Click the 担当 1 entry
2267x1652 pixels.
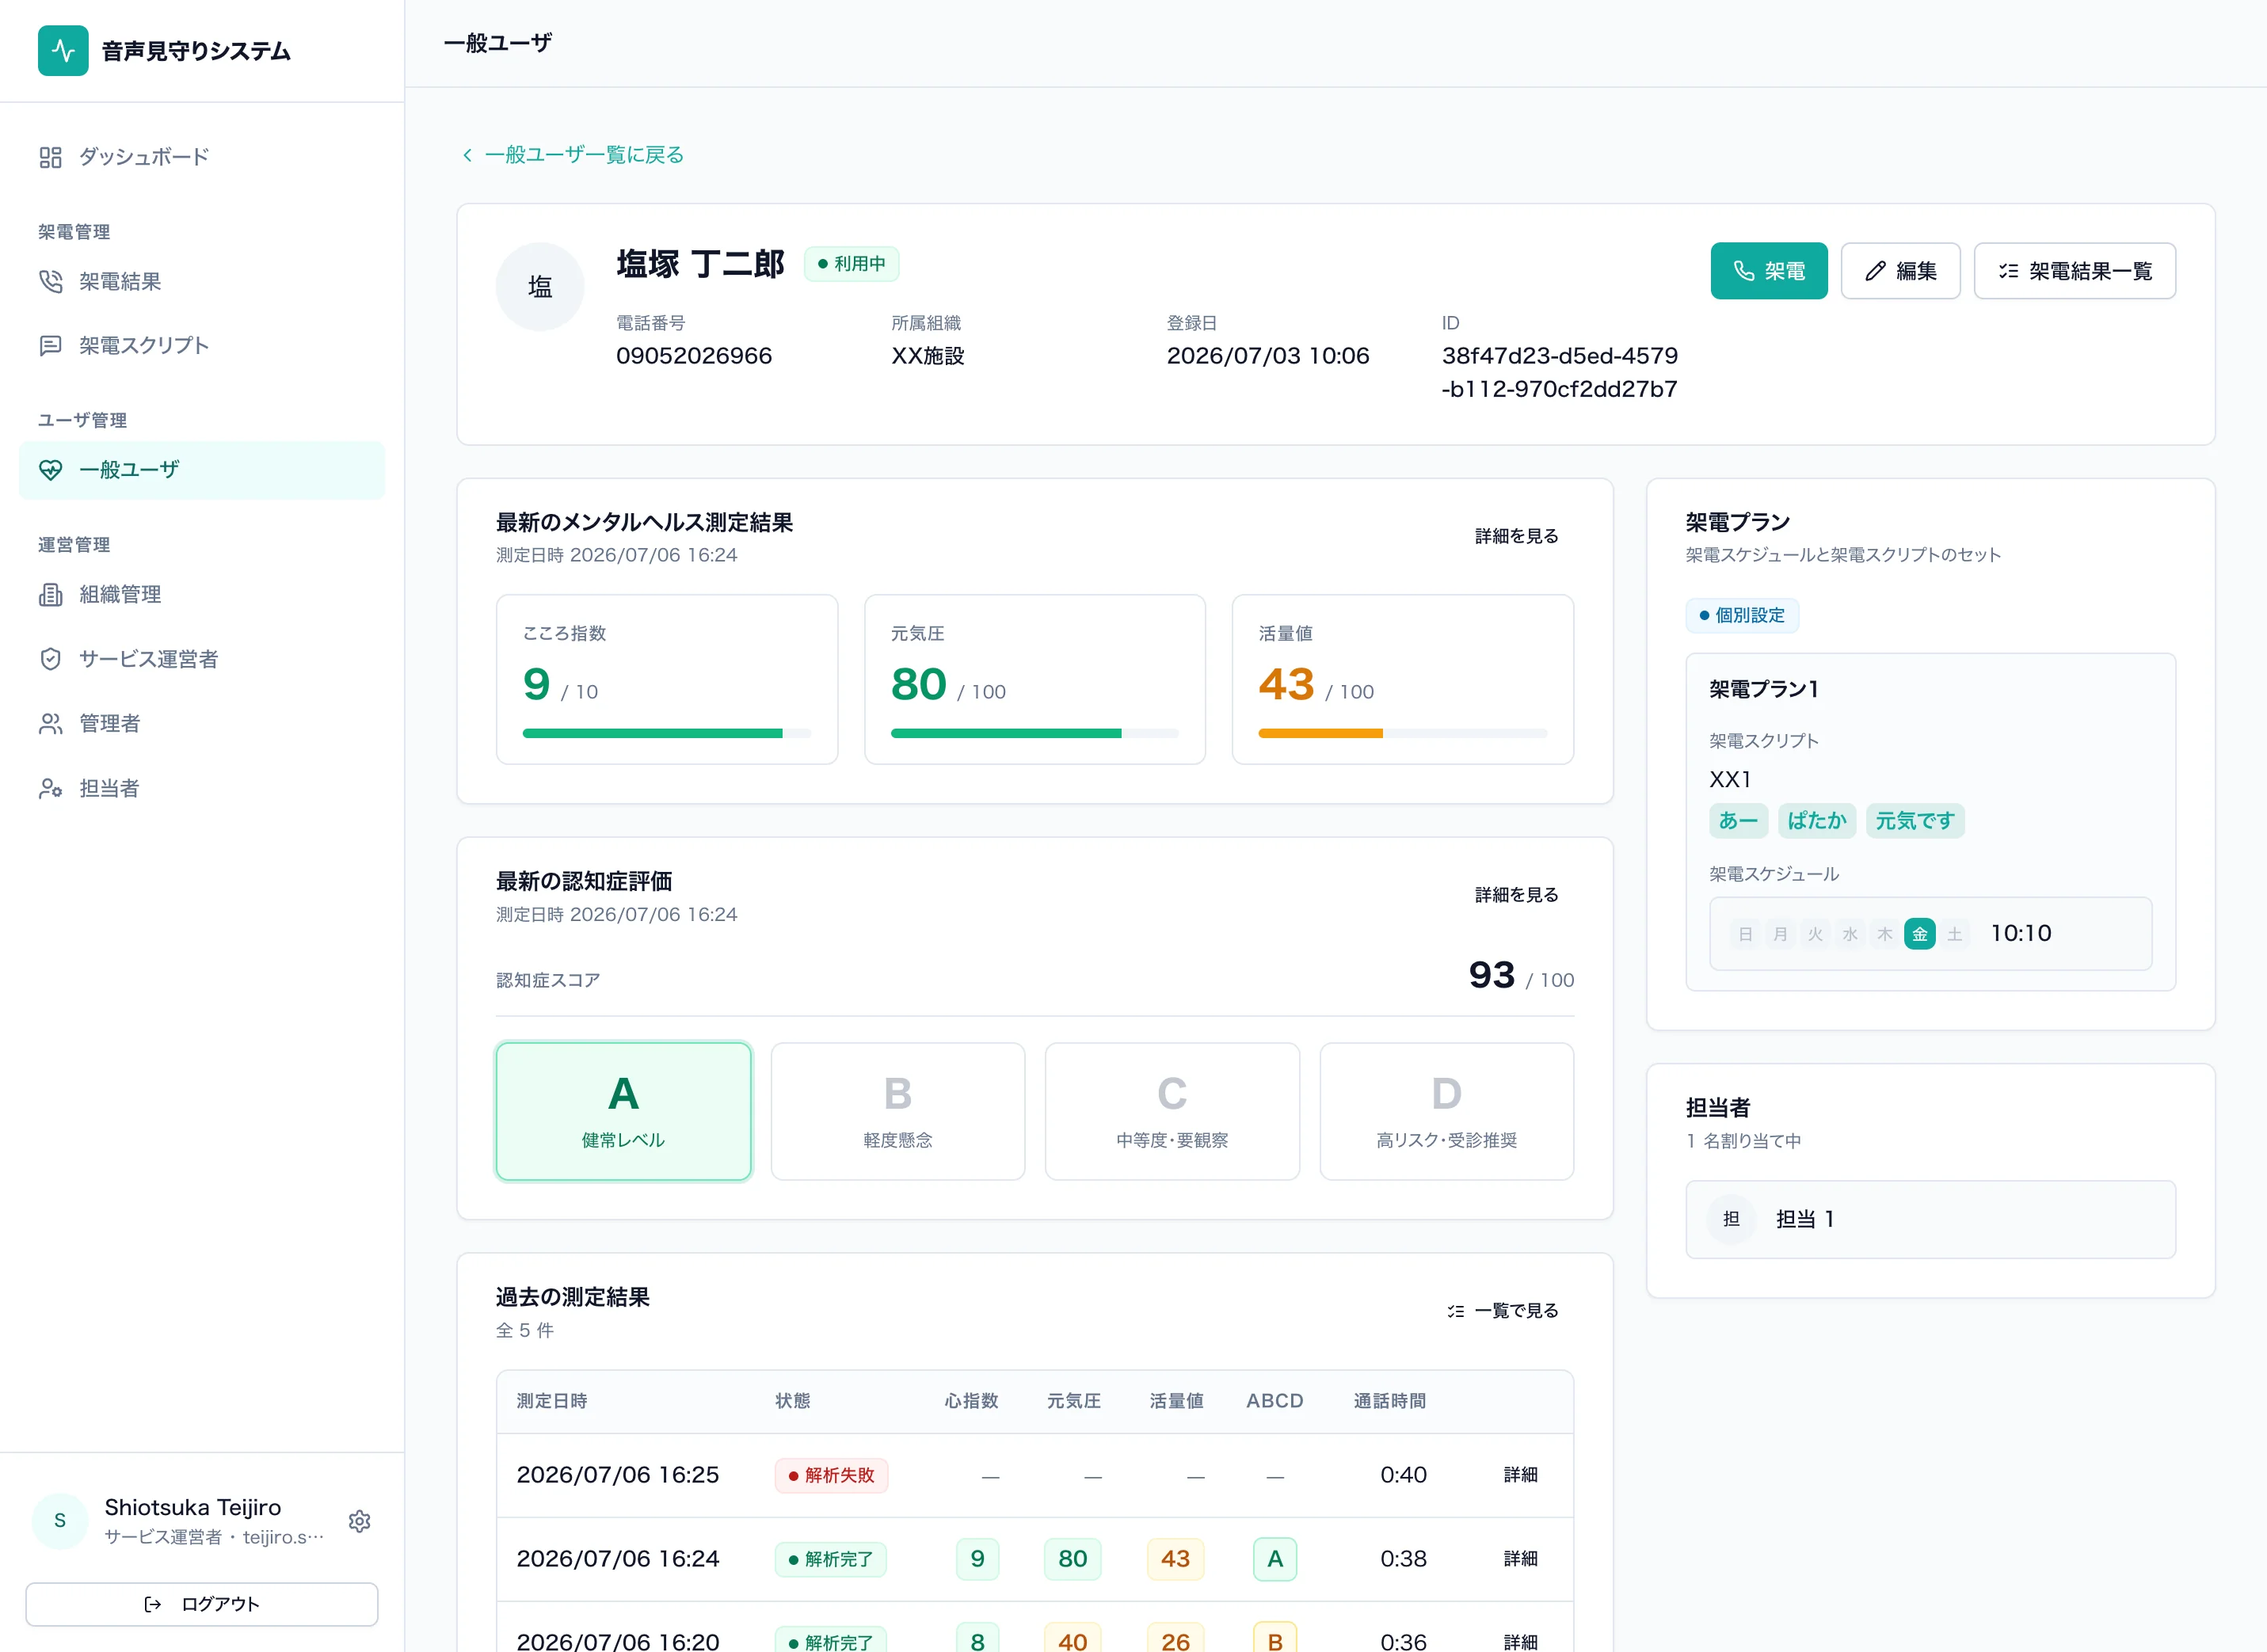(x=1930, y=1220)
